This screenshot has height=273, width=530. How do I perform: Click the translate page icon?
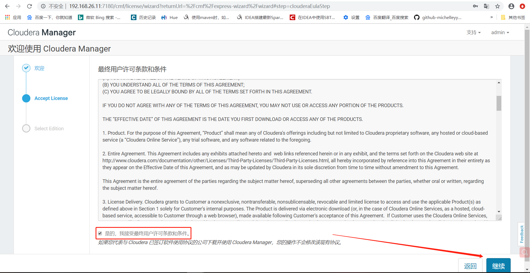[x=486, y=6]
